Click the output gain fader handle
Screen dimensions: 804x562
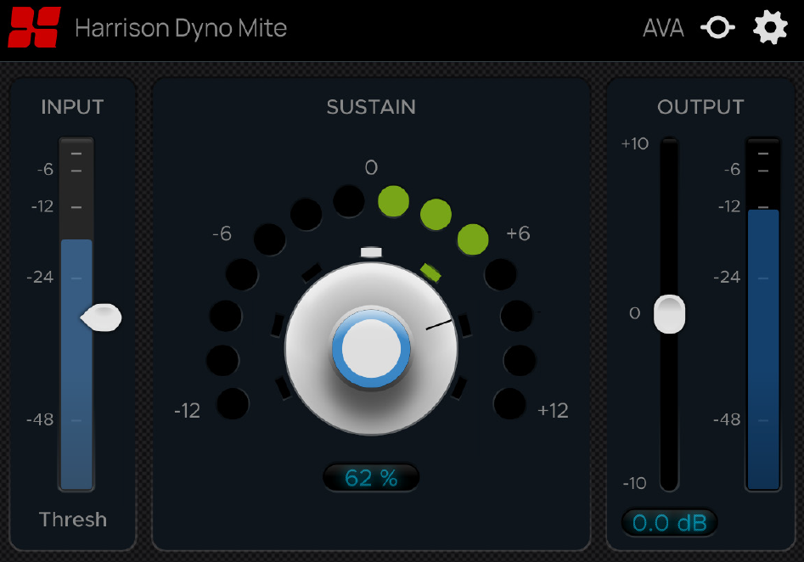[669, 314]
